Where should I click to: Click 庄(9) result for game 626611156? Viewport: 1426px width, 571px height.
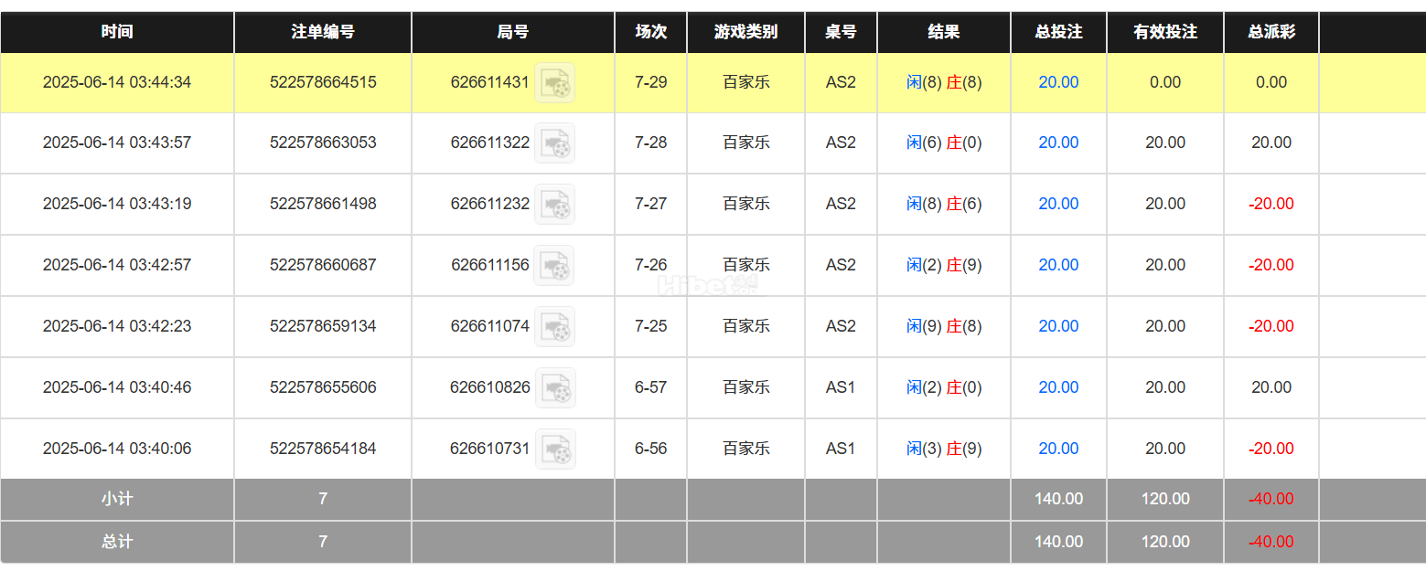pos(962,265)
